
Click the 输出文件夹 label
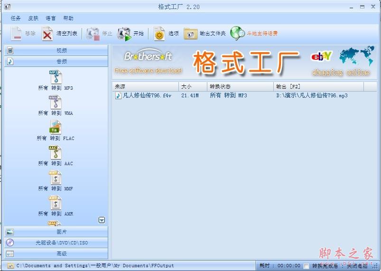coord(213,33)
